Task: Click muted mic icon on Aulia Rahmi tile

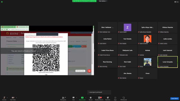Action: point(99,43)
